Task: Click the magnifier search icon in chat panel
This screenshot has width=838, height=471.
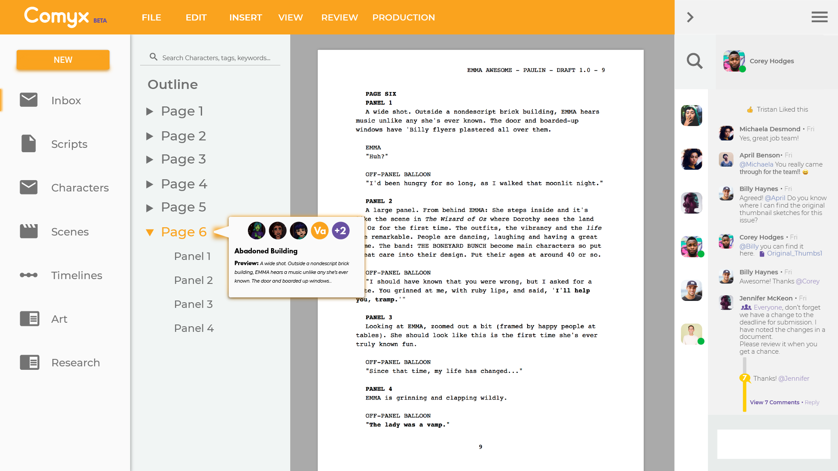Action: click(694, 61)
